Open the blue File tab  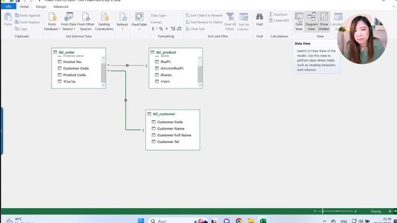[9, 7]
